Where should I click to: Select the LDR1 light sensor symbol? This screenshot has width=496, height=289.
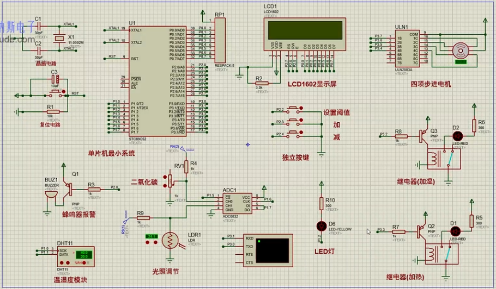pos(170,241)
